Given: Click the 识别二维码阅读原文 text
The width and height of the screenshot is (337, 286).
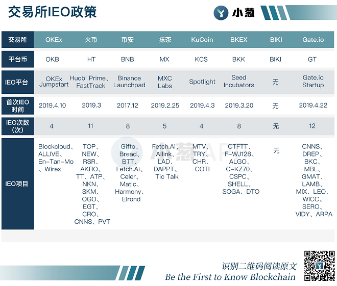Looking at the screenshot, I should click(259, 266).
